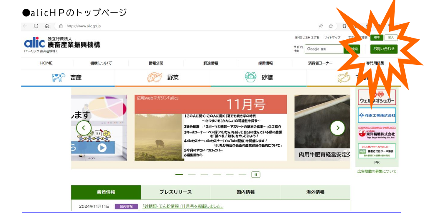Open 広告掲載の募集について link
The height and width of the screenshot is (217, 431).
click(x=377, y=171)
